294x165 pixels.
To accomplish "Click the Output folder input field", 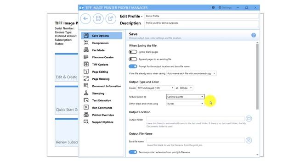I will [196, 119].
